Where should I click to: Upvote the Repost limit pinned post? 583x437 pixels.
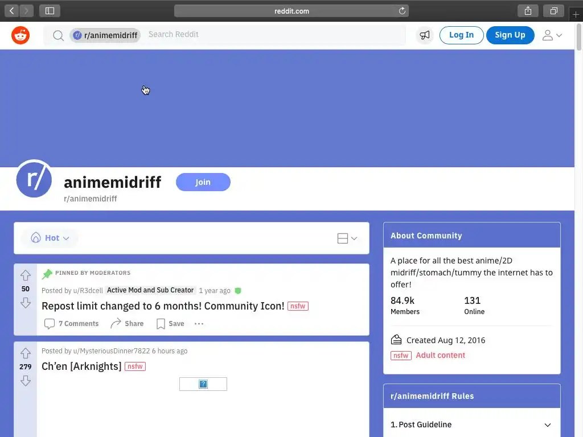25,275
